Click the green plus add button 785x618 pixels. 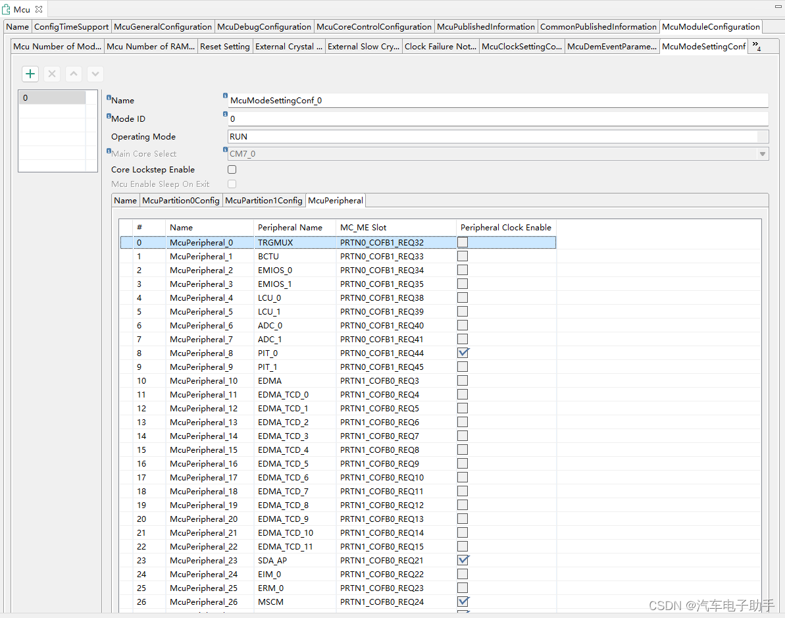pyautogui.click(x=30, y=74)
